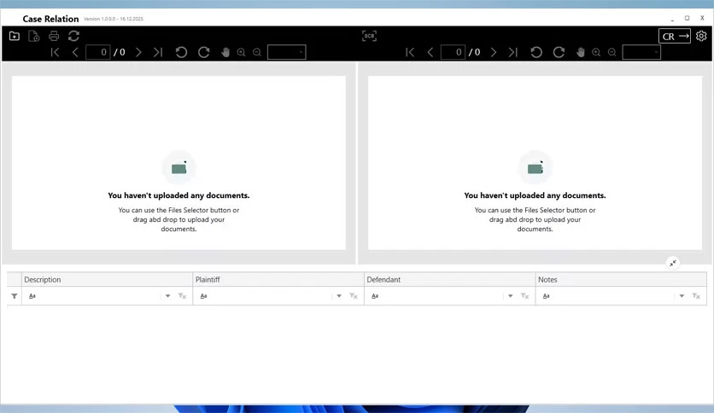Click the Notes column header
This screenshot has height=413, width=714.
pos(621,279)
